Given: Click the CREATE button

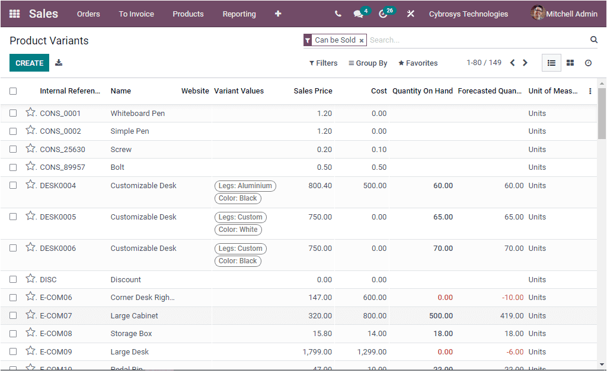Looking at the screenshot, I should (29, 62).
